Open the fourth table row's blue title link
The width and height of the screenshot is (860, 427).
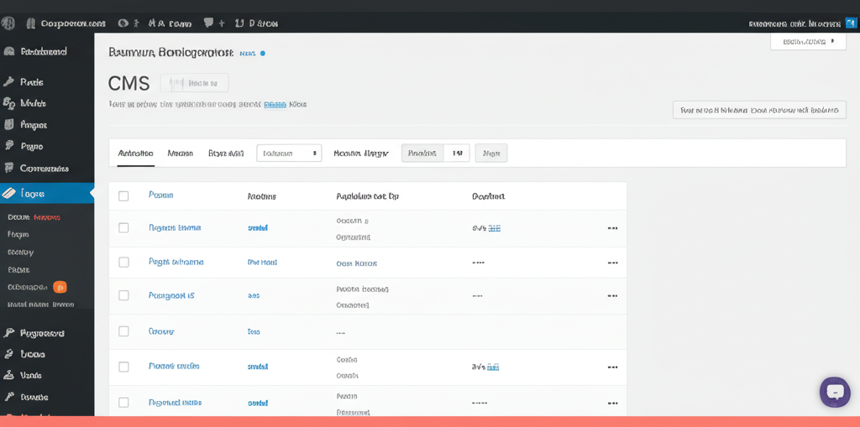161,331
